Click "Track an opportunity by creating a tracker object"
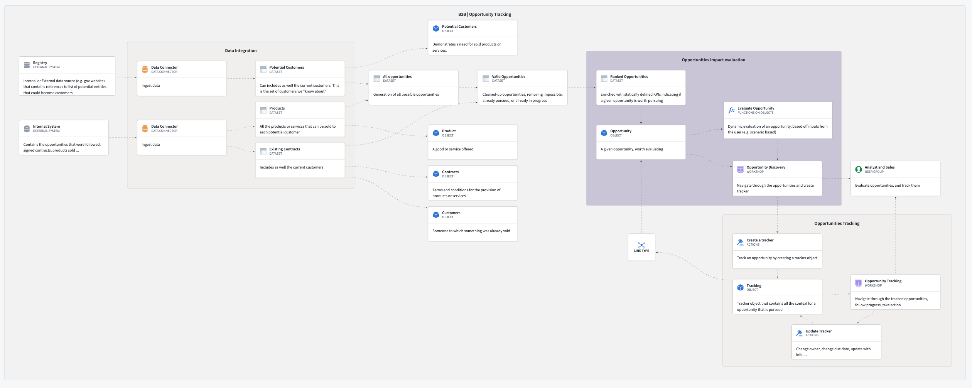The image size is (972, 388). pyautogui.click(x=777, y=258)
